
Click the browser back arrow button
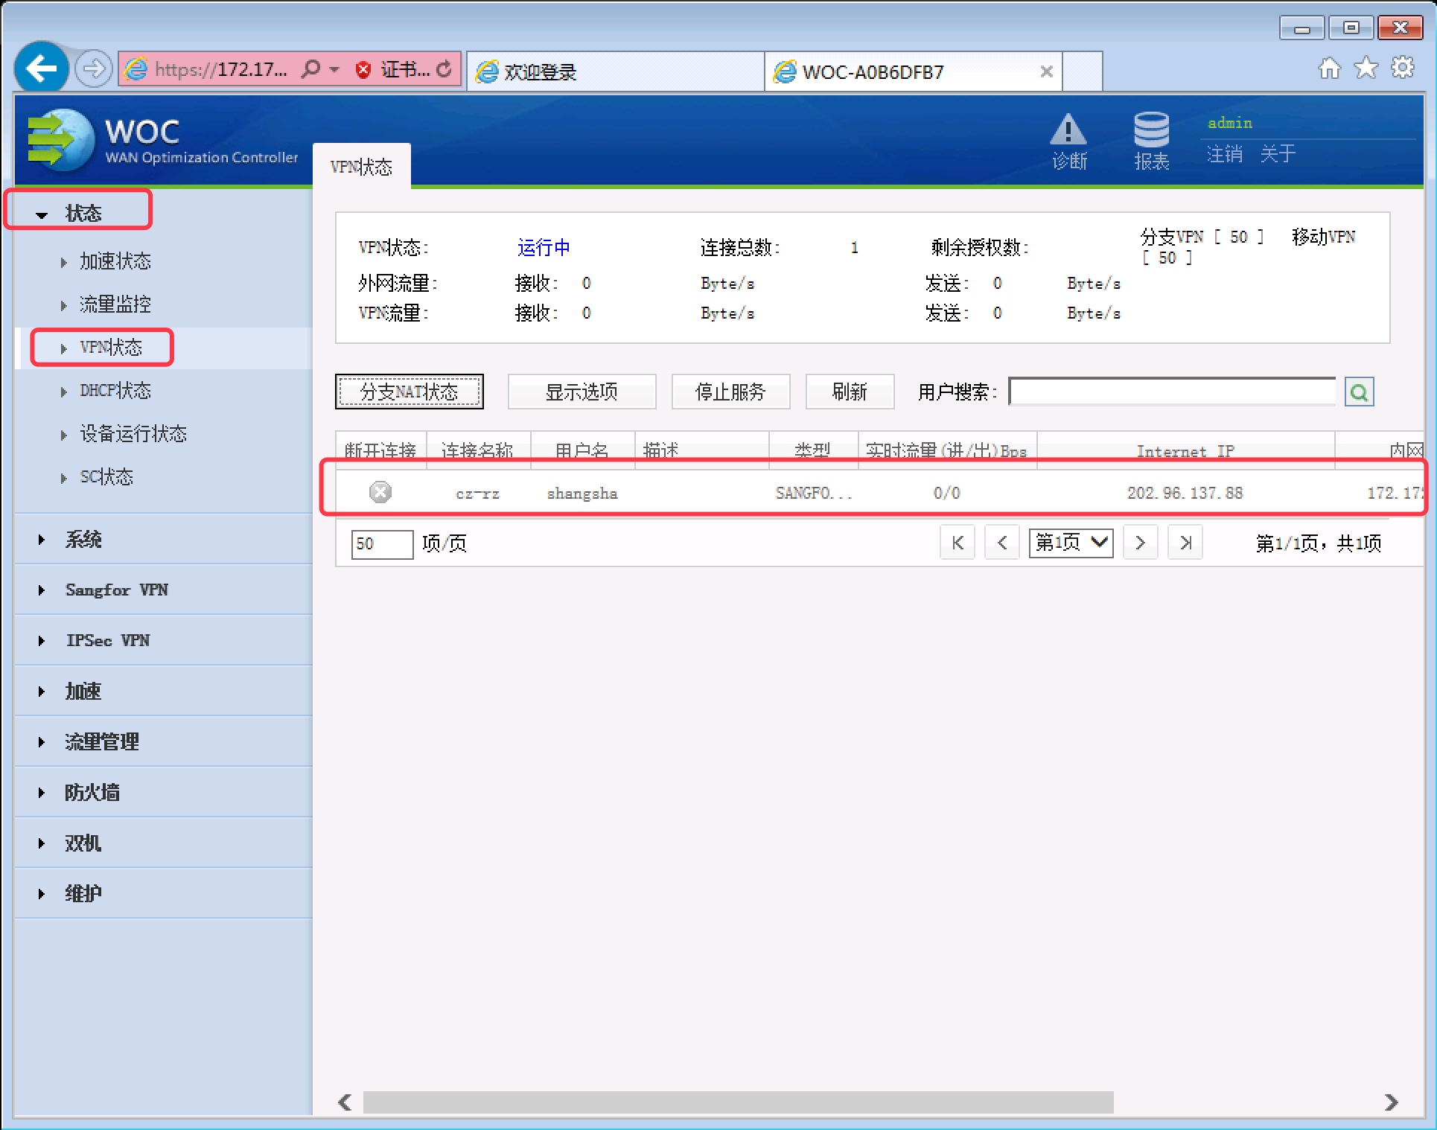click(x=41, y=69)
